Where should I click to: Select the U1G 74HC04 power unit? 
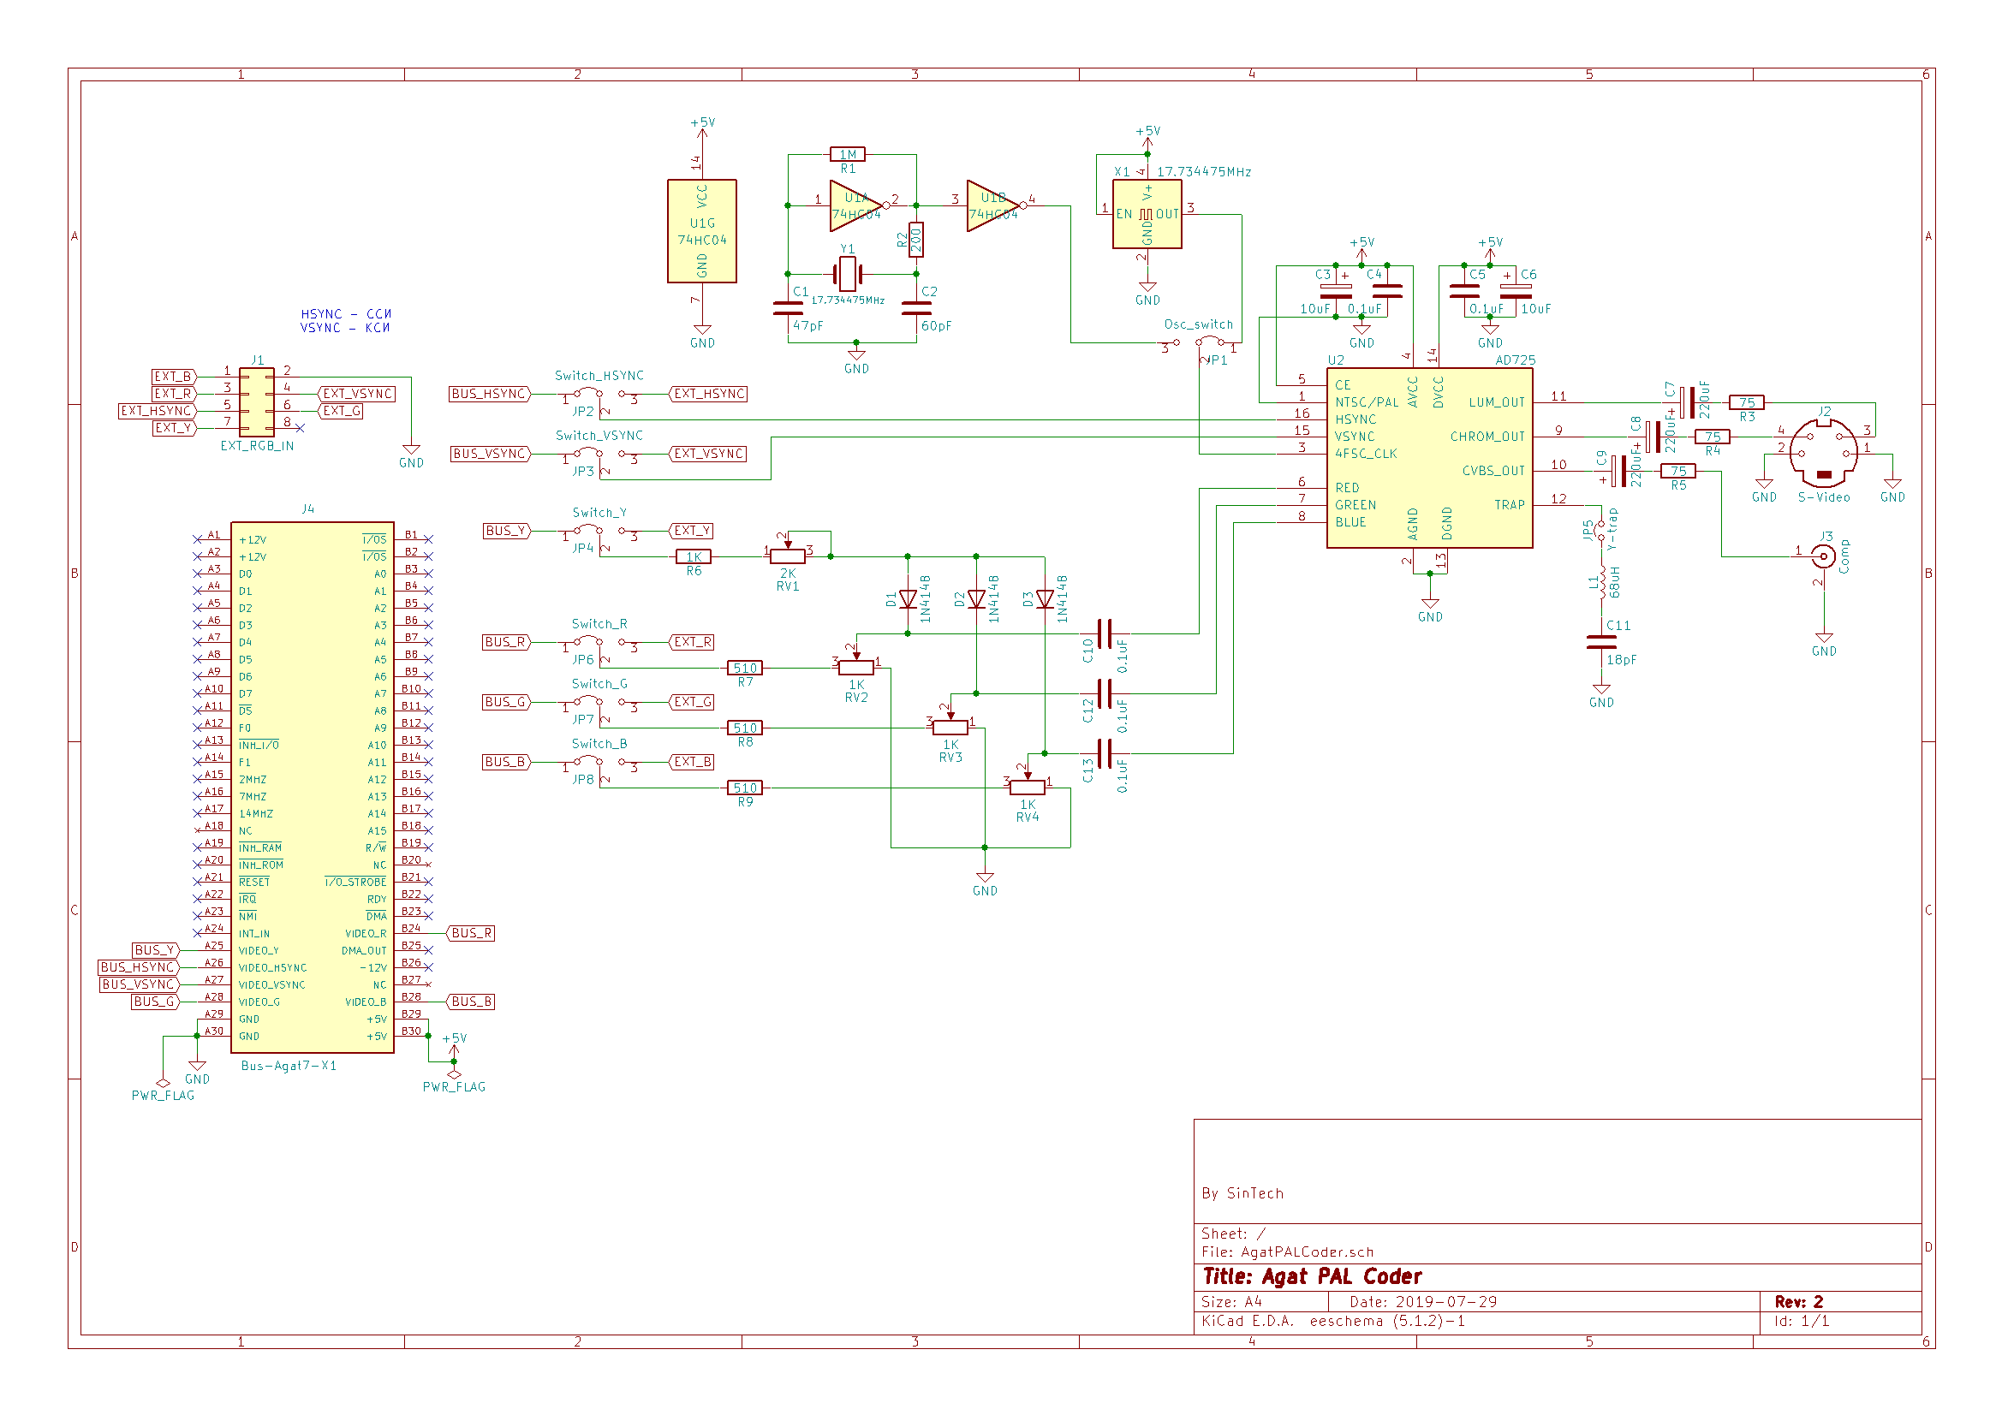(702, 231)
